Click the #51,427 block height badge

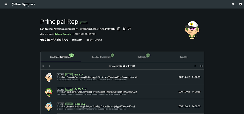click(x=61, y=104)
